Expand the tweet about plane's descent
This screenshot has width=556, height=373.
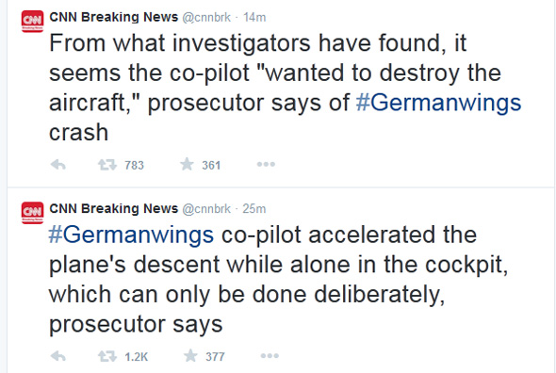pyautogui.click(x=278, y=279)
